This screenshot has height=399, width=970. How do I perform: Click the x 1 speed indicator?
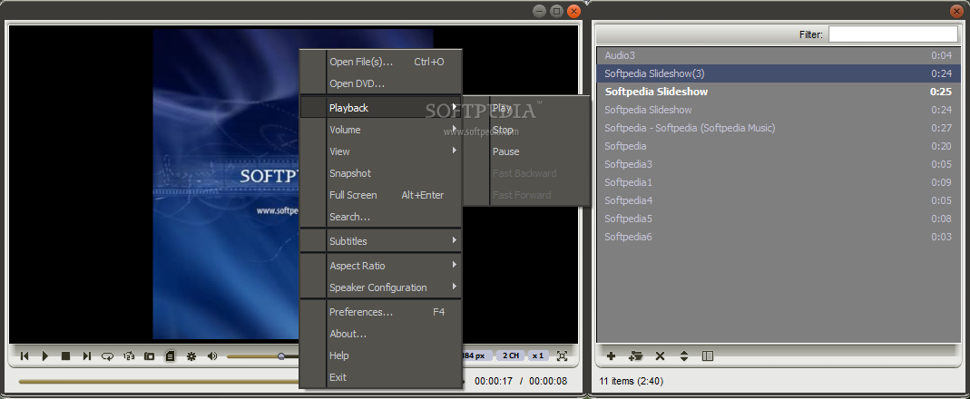pos(537,355)
